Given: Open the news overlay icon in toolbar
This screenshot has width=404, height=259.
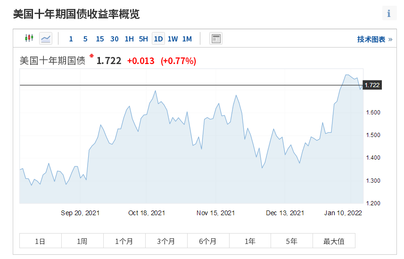Looking at the screenshot, I should click(x=216, y=39).
